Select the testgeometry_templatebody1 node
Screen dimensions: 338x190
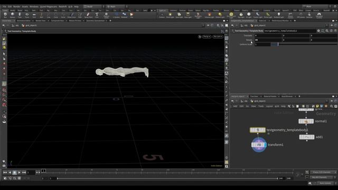coord(258,130)
